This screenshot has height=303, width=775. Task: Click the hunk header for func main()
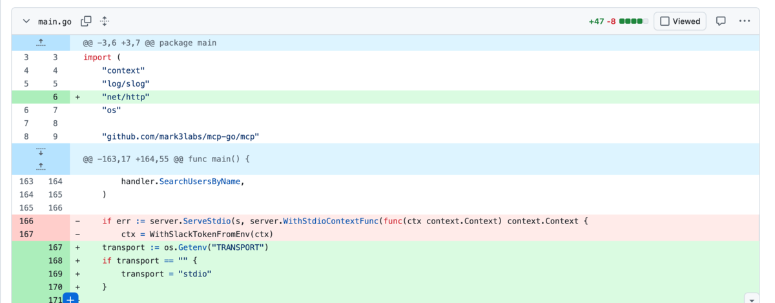166,159
